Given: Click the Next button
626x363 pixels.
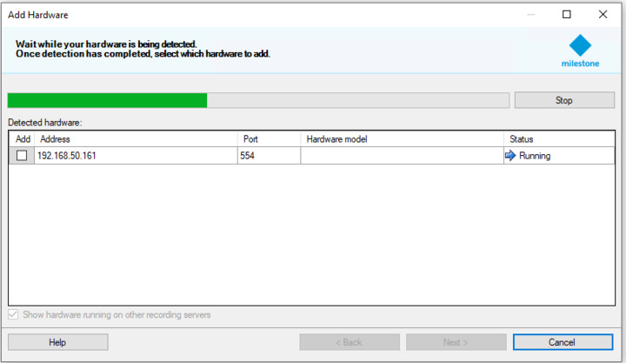Looking at the screenshot, I should point(456,342).
